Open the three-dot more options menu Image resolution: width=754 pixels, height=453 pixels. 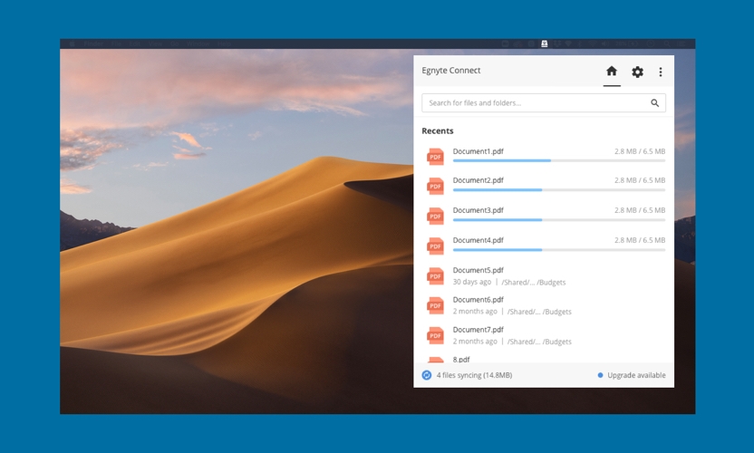click(x=661, y=72)
